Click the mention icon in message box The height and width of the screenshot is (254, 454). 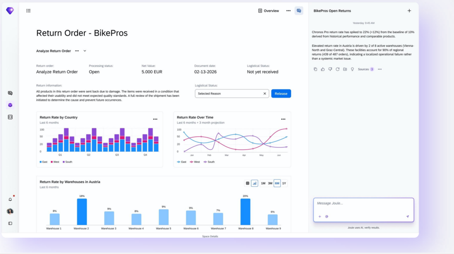point(327,216)
